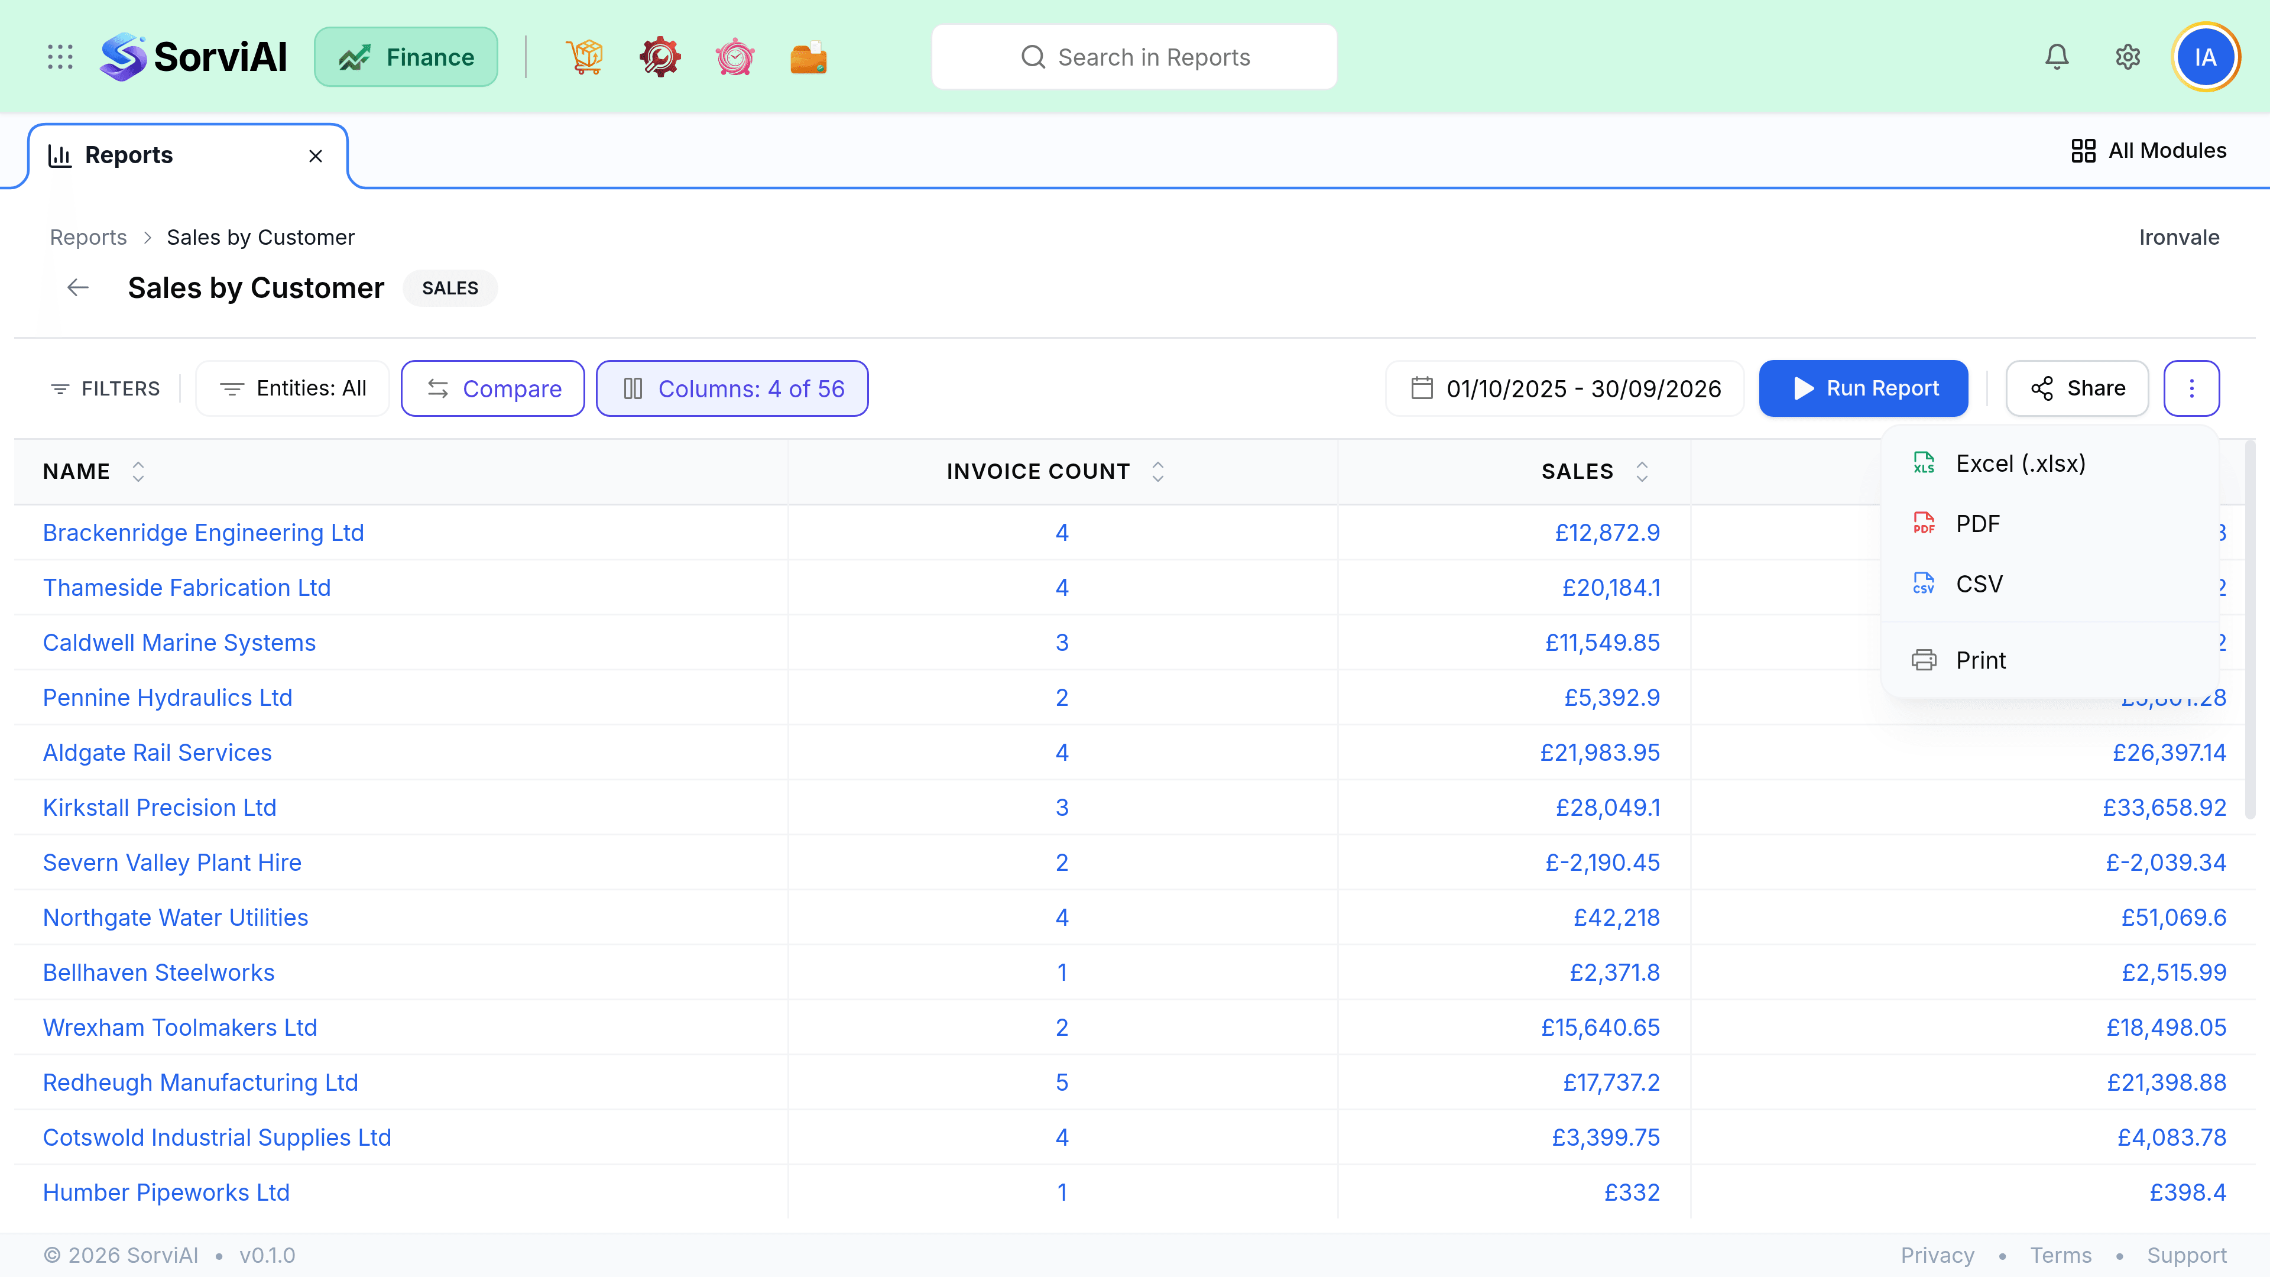Open the red gear wrench module icon
Image resolution: width=2270 pixels, height=1277 pixels.
pos(660,57)
